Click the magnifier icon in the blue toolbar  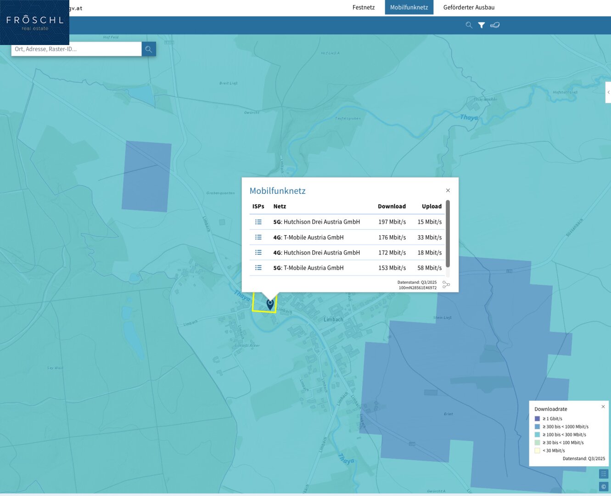coord(469,25)
